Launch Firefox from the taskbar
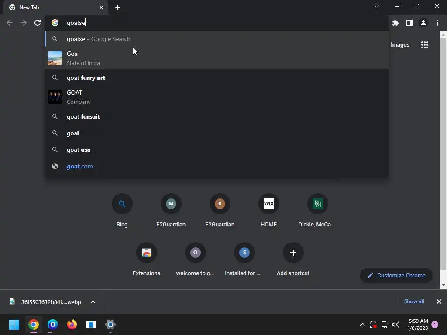 72,325
